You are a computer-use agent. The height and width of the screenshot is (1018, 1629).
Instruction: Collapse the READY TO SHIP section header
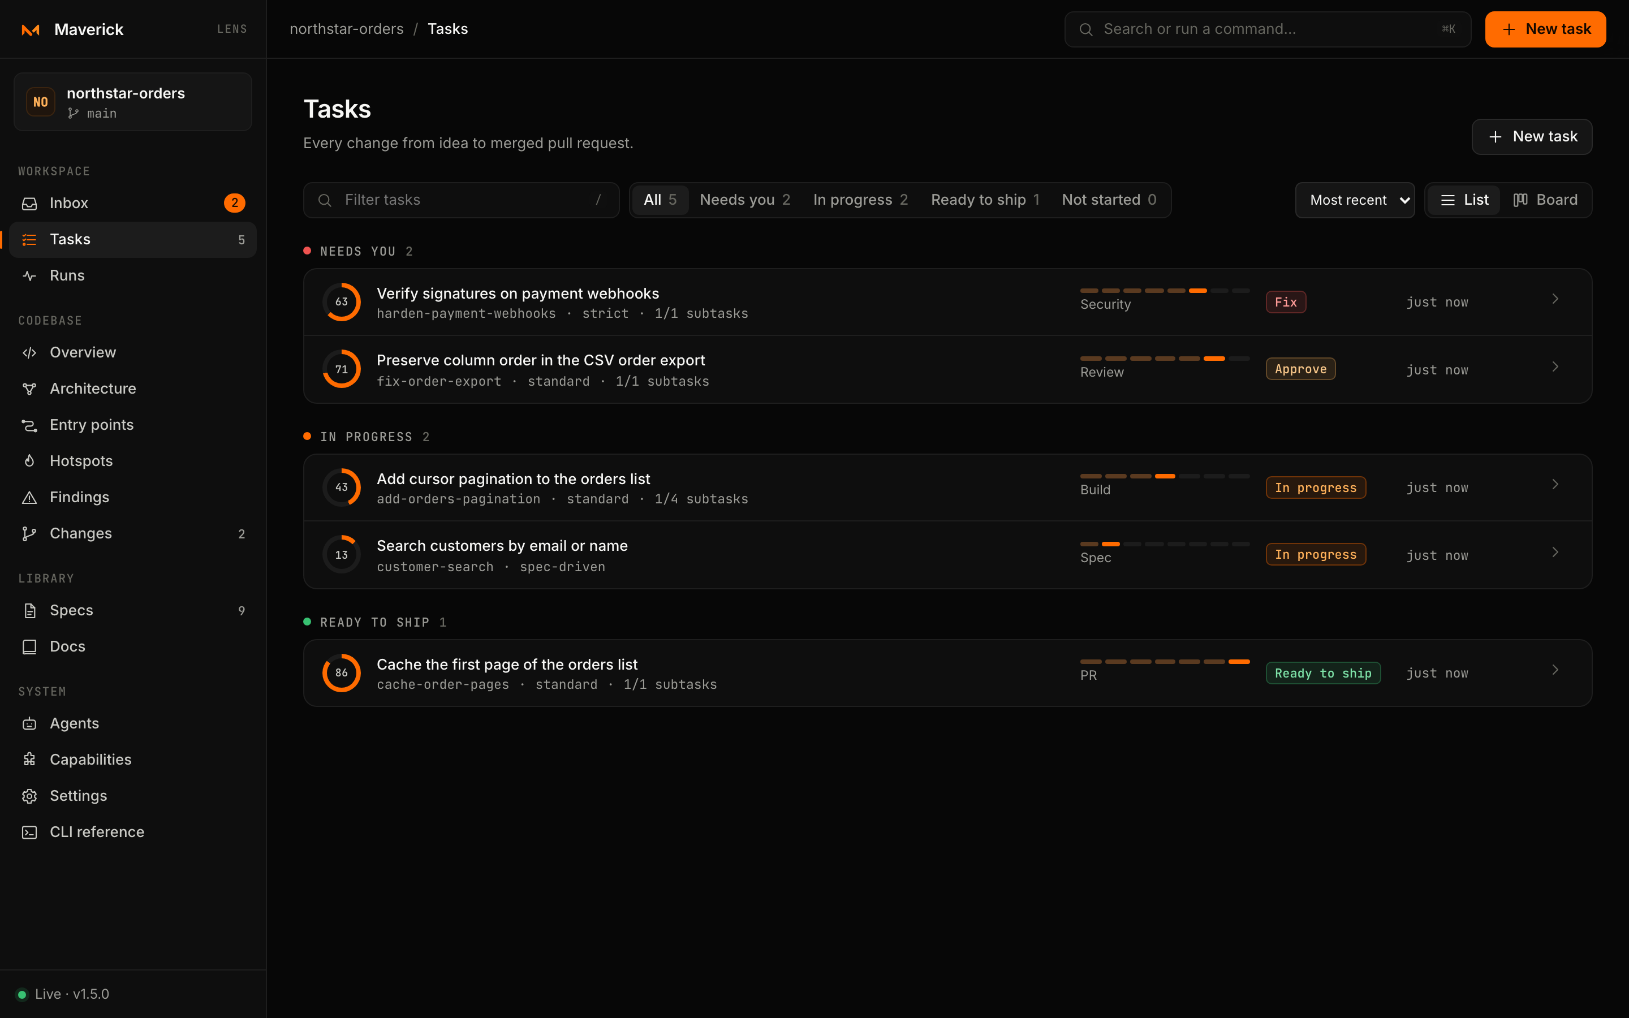pos(375,622)
